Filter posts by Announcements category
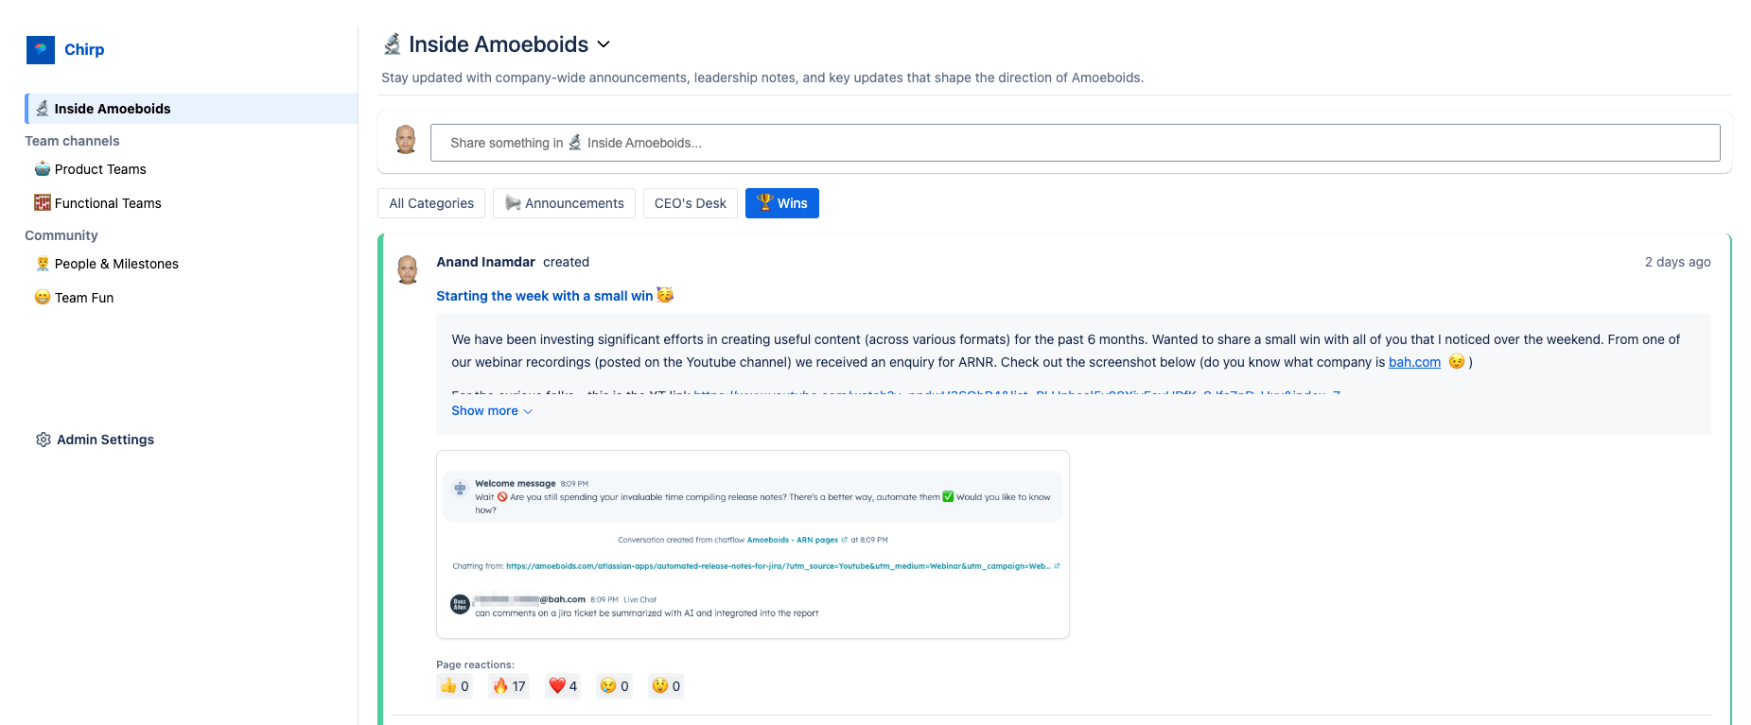The image size is (1751, 725). [564, 203]
